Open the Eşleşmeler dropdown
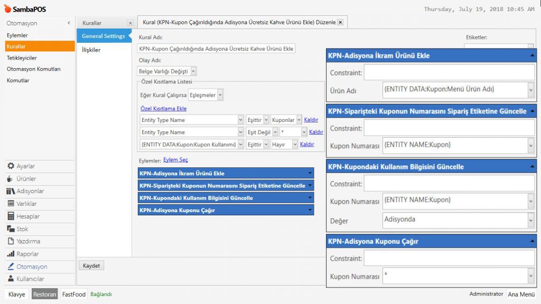Image resolution: width=541 pixels, height=304 pixels. pyautogui.click(x=220, y=95)
